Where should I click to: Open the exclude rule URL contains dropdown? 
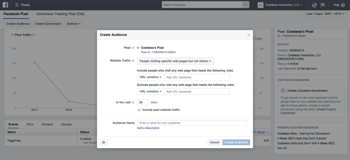coord(150,92)
